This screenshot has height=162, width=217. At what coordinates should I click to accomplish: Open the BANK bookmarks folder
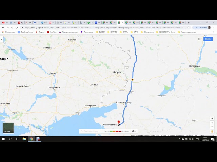point(135,32)
